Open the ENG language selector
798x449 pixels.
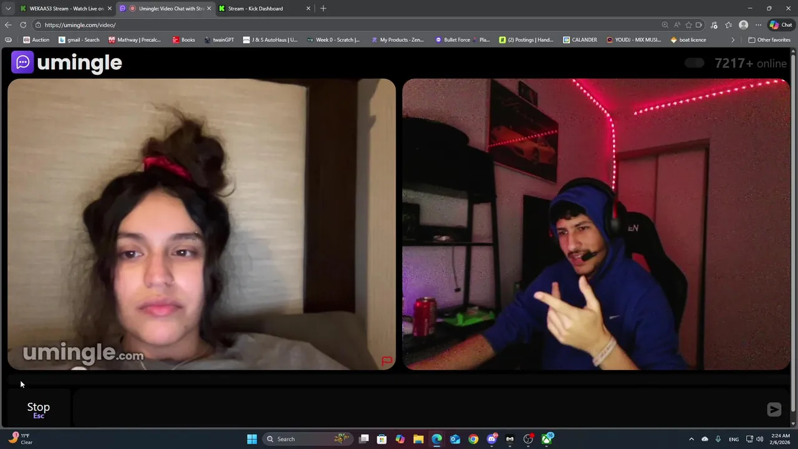point(734,439)
